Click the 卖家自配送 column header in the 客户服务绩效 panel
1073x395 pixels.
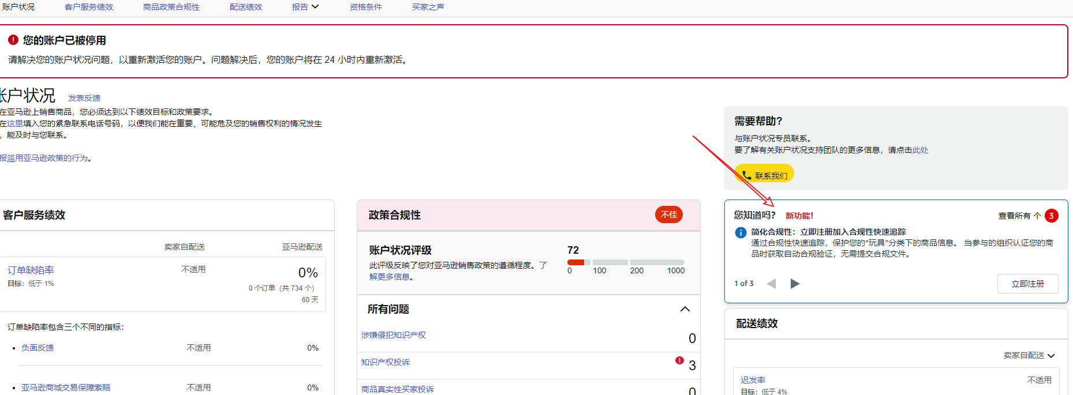tap(184, 247)
